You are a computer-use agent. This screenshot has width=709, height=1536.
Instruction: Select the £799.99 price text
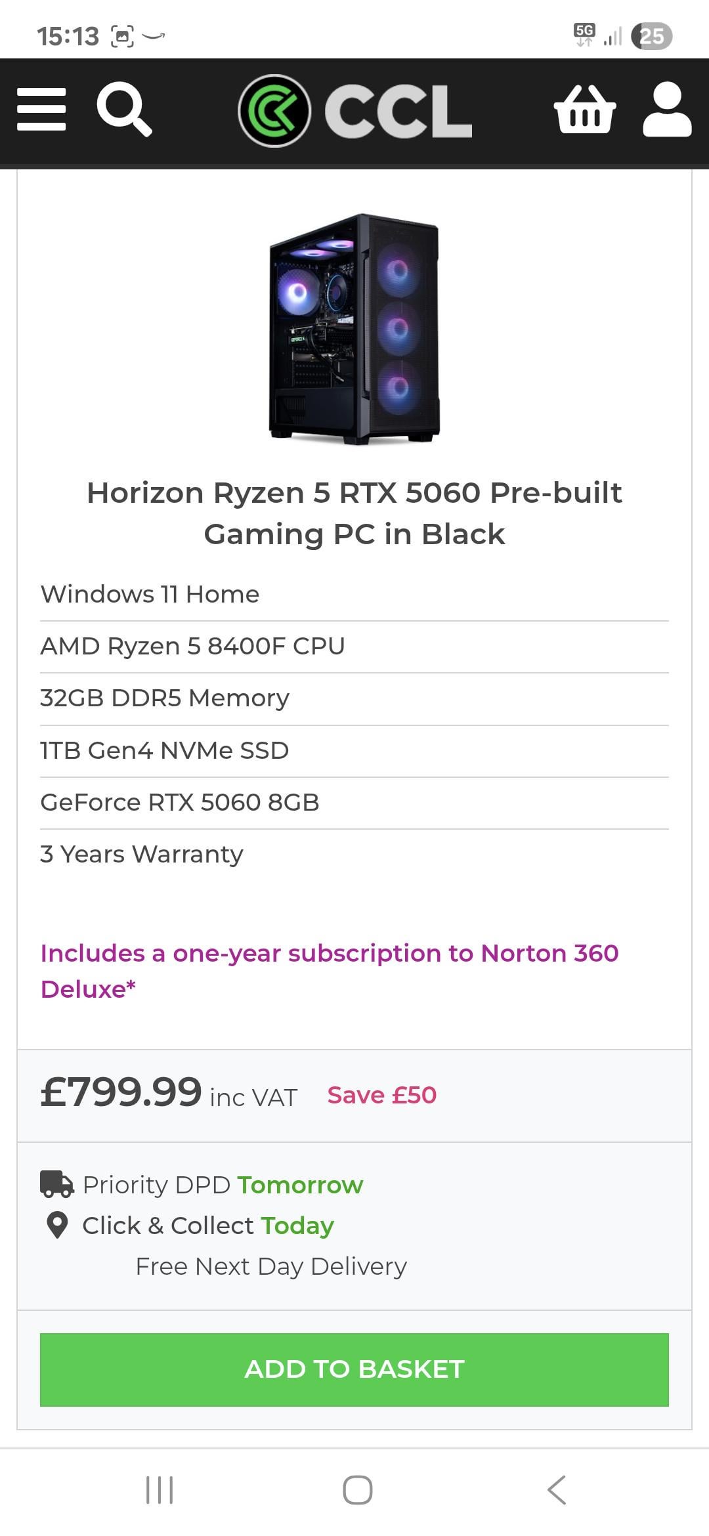pyautogui.click(x=121, y=1093)
